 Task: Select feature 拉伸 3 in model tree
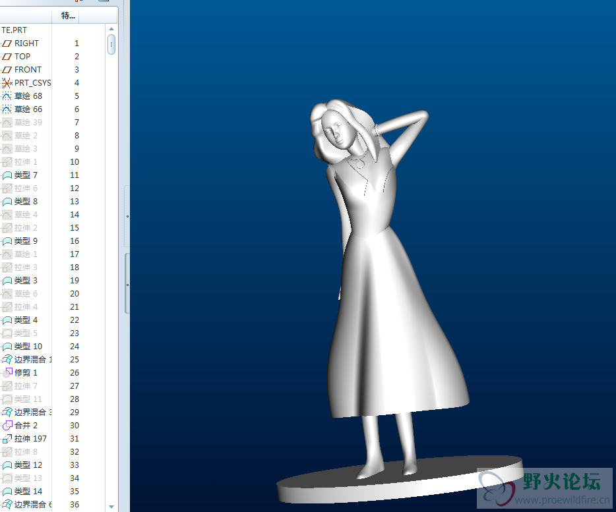pyautogui.click(x=26, y=268)
